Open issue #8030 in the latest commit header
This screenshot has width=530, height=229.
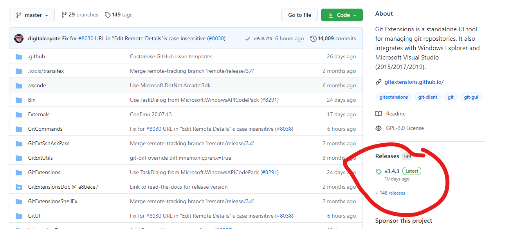tap(86, 38)
